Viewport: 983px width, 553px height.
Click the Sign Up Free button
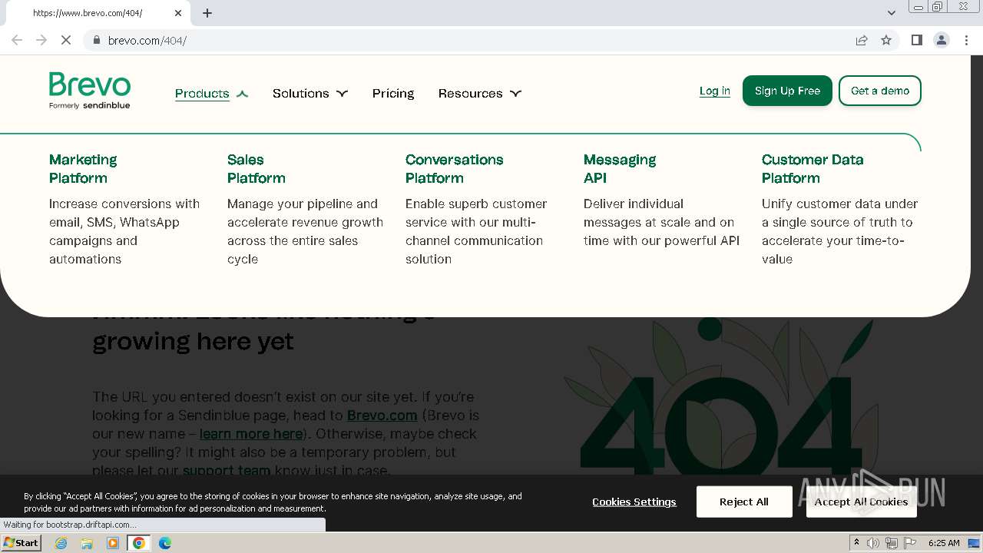787,91
